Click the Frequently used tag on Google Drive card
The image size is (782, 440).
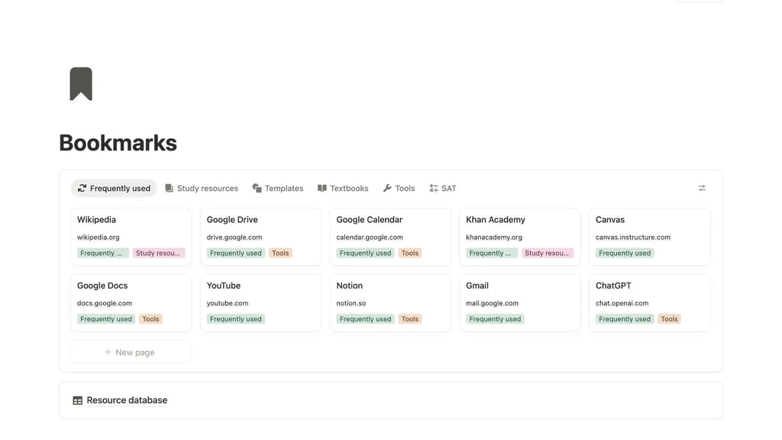tap(235, 253)
